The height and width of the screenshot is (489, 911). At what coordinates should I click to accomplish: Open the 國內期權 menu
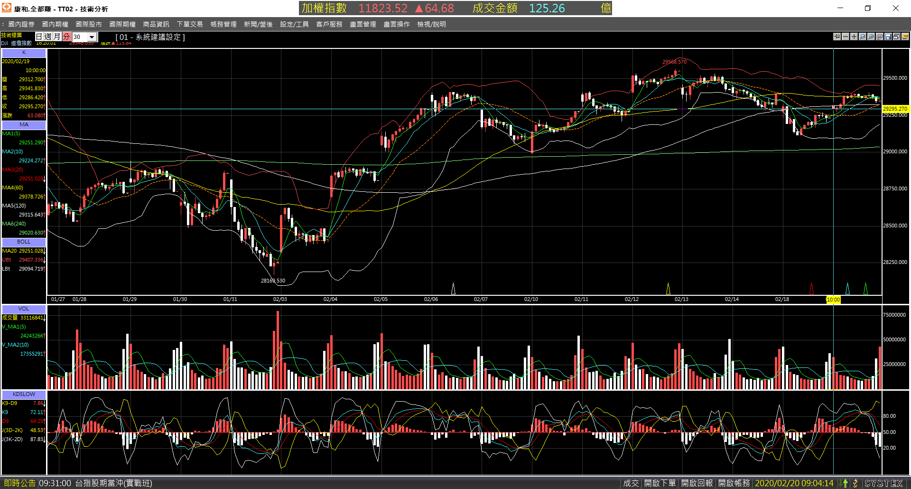[x=55, y=24]
